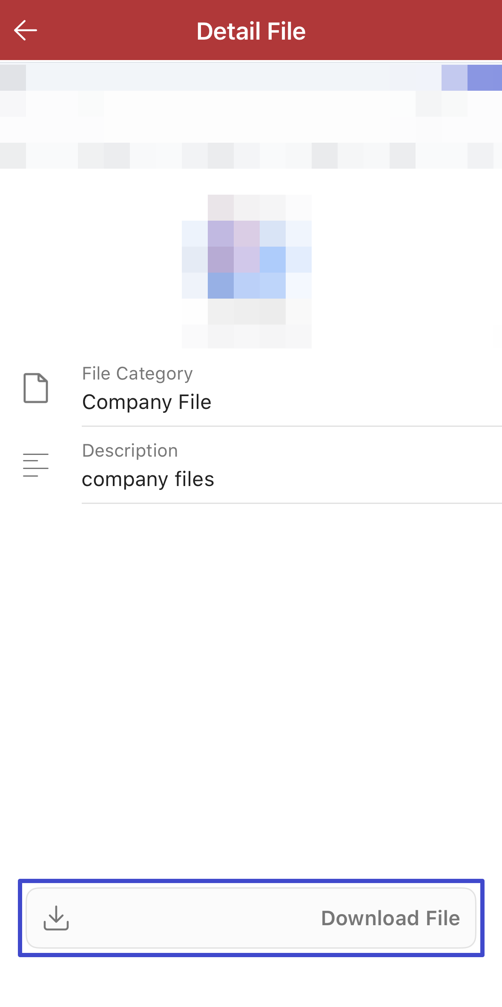The image size is (502, 1007).
Task: Click the "Download File" text label
Action: point(390,918)
